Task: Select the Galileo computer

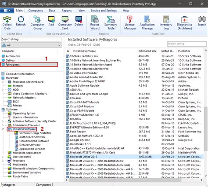Action: 10,60
